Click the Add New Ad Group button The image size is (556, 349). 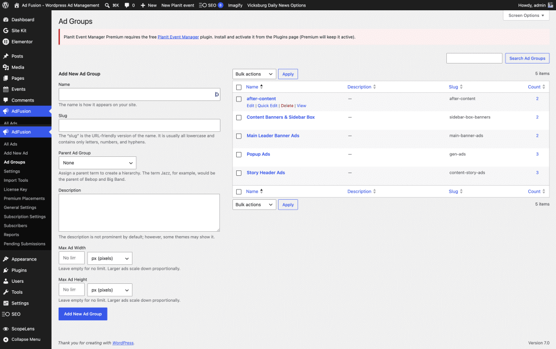coord(83,314)
